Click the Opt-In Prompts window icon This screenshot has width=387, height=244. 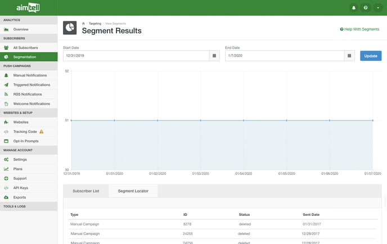[x=6, y=141]
